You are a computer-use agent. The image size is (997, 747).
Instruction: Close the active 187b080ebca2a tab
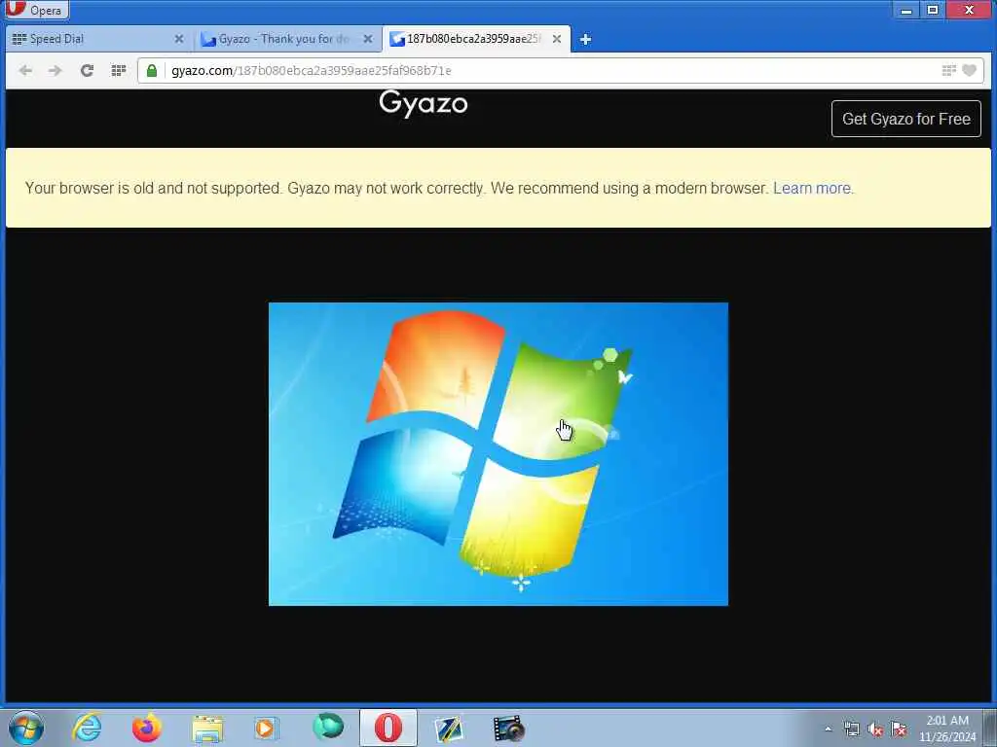556,39
